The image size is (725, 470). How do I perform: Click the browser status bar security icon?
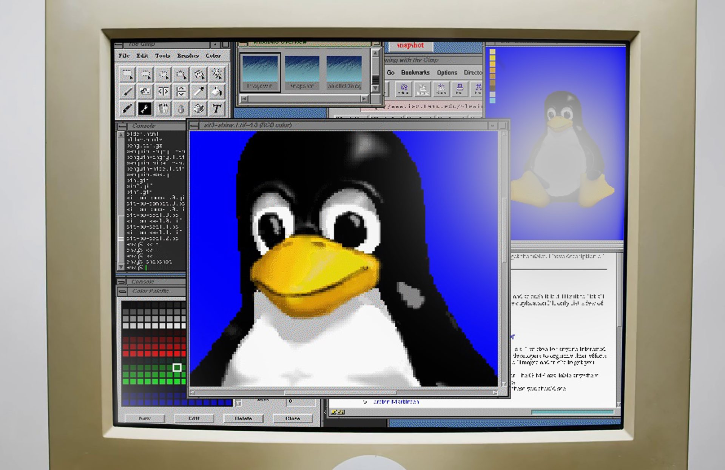point(338,412)
